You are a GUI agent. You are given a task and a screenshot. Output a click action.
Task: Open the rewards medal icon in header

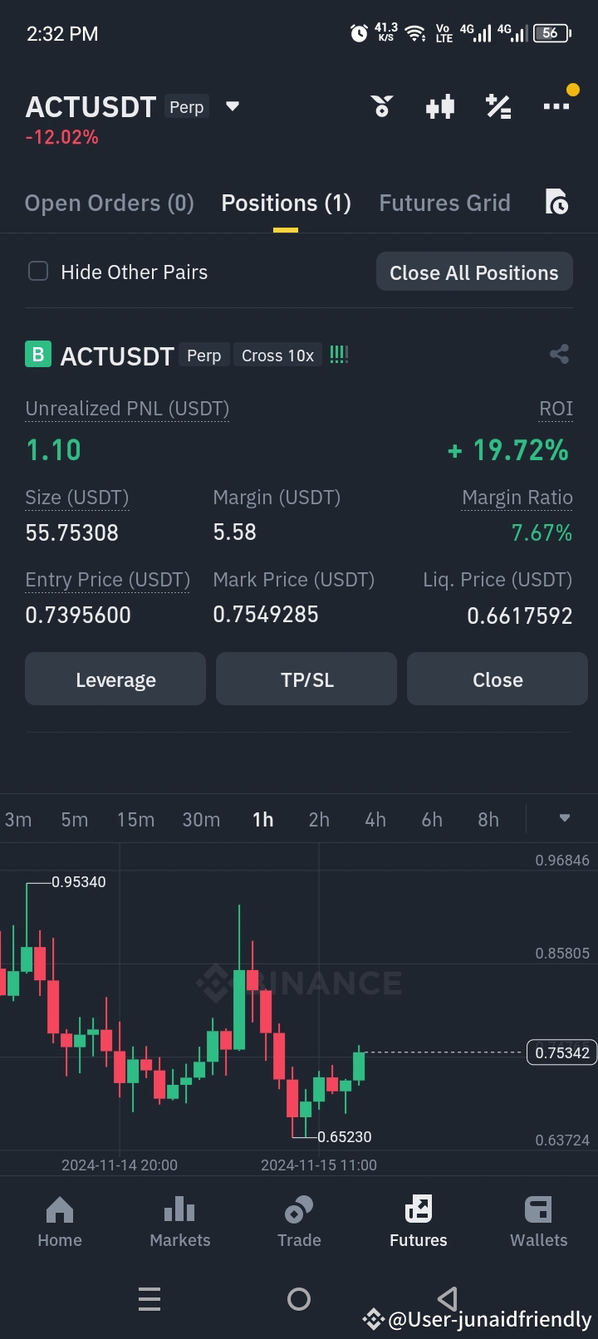(382, 106)
